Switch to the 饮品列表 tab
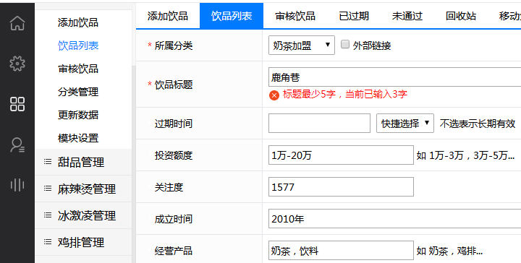Viewport: 521px width, 263px height. pyautogui.click(x=232, y=16)
